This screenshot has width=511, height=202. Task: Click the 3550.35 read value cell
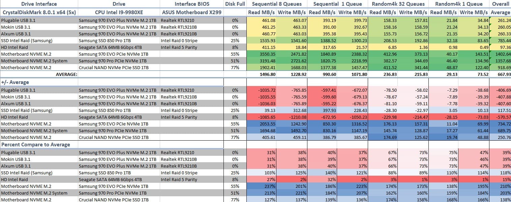(x=262, y=54)
